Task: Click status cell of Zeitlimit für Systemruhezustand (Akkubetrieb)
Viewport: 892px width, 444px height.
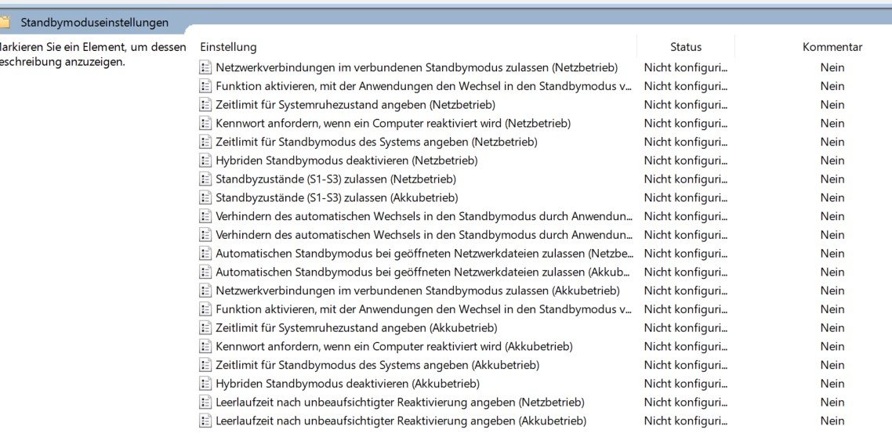Action: coord(686,328)
